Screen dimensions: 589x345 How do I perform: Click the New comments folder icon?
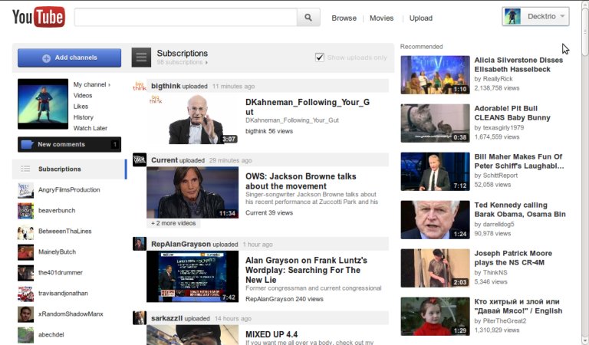coord(27,145)
